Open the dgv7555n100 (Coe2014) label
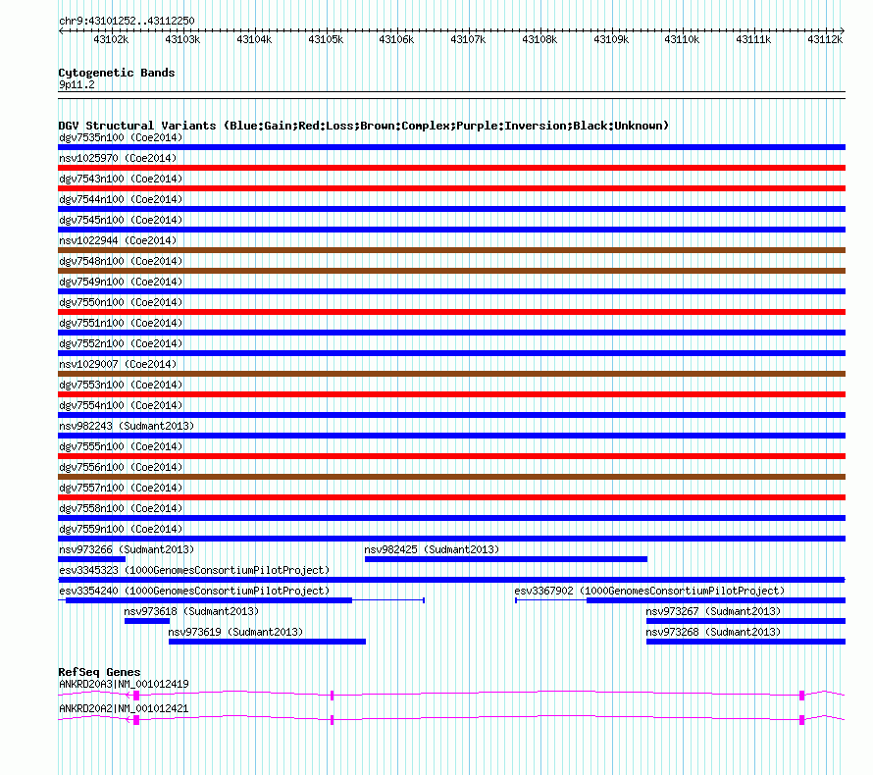Viewport: 873px width, 775px height. [121, 446]
